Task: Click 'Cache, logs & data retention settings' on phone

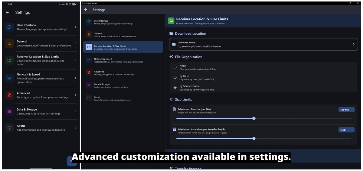Action: [38, 114]
